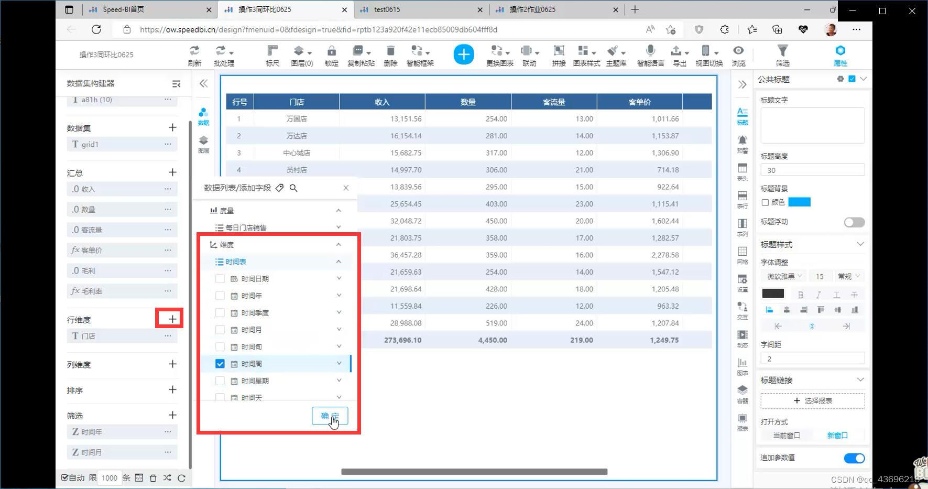The width and height of the screenshot is (928, 489).
Task: Open a new browser tab
Action: point(635,9)
